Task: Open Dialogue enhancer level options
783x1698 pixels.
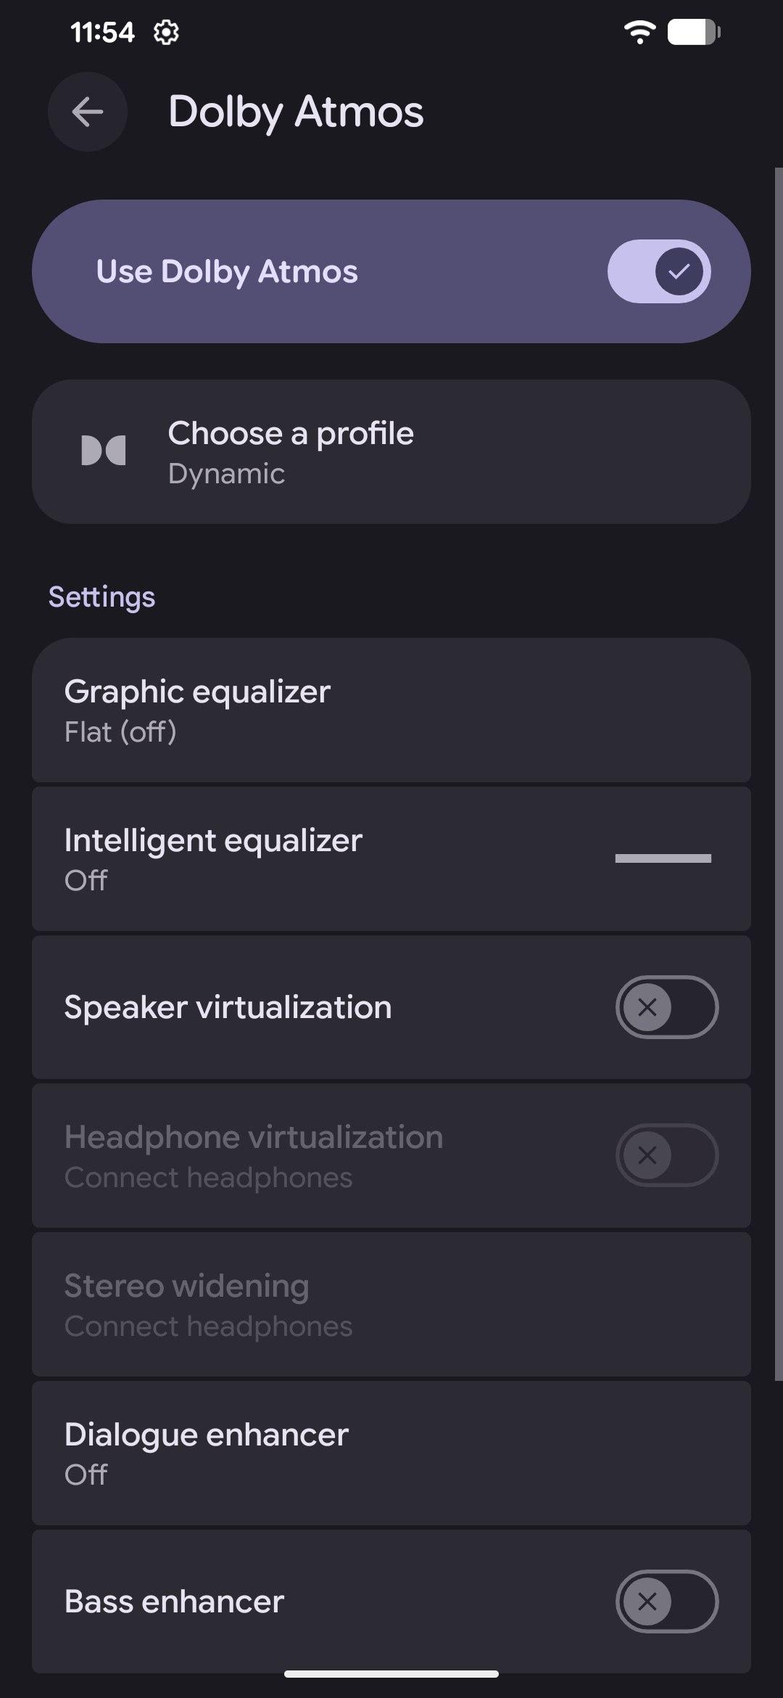Action: click(x=391, y=1453)
